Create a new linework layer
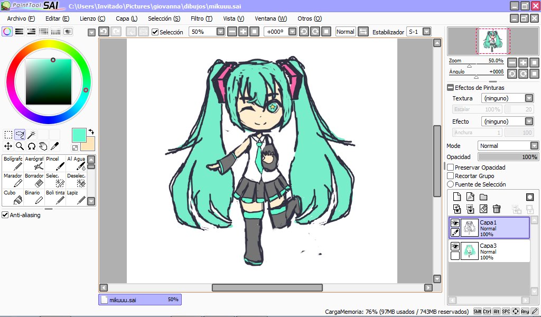 coord(470,197)
